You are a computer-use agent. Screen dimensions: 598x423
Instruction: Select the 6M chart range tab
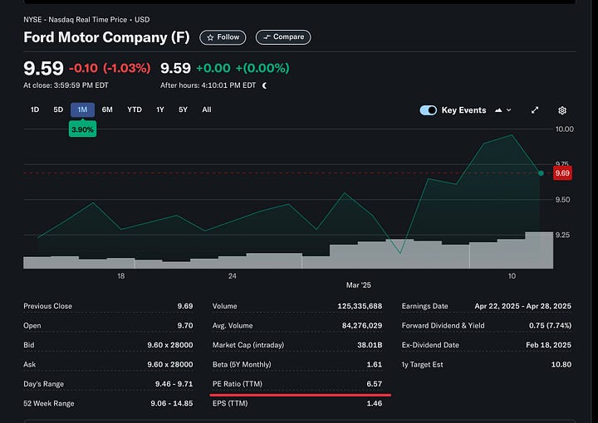point(107,109)
